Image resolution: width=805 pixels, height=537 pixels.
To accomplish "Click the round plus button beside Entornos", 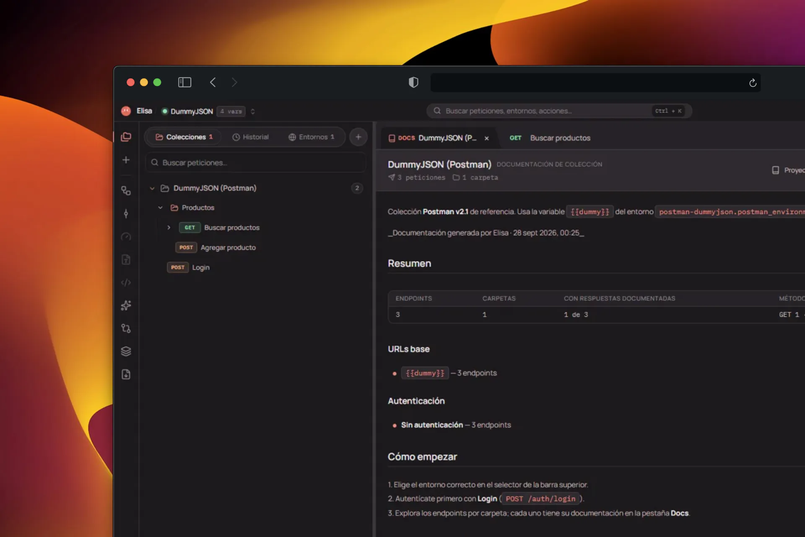I will [x=358, y=137].
